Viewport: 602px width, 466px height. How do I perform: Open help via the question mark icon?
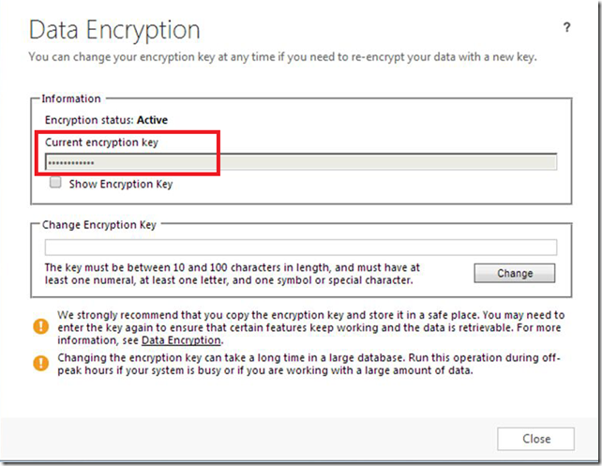[566, 27]
